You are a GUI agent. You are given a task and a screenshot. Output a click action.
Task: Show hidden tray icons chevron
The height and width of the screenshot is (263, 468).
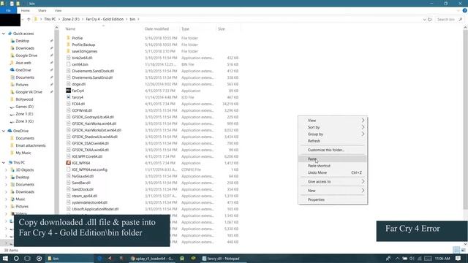tap(397, 259)
